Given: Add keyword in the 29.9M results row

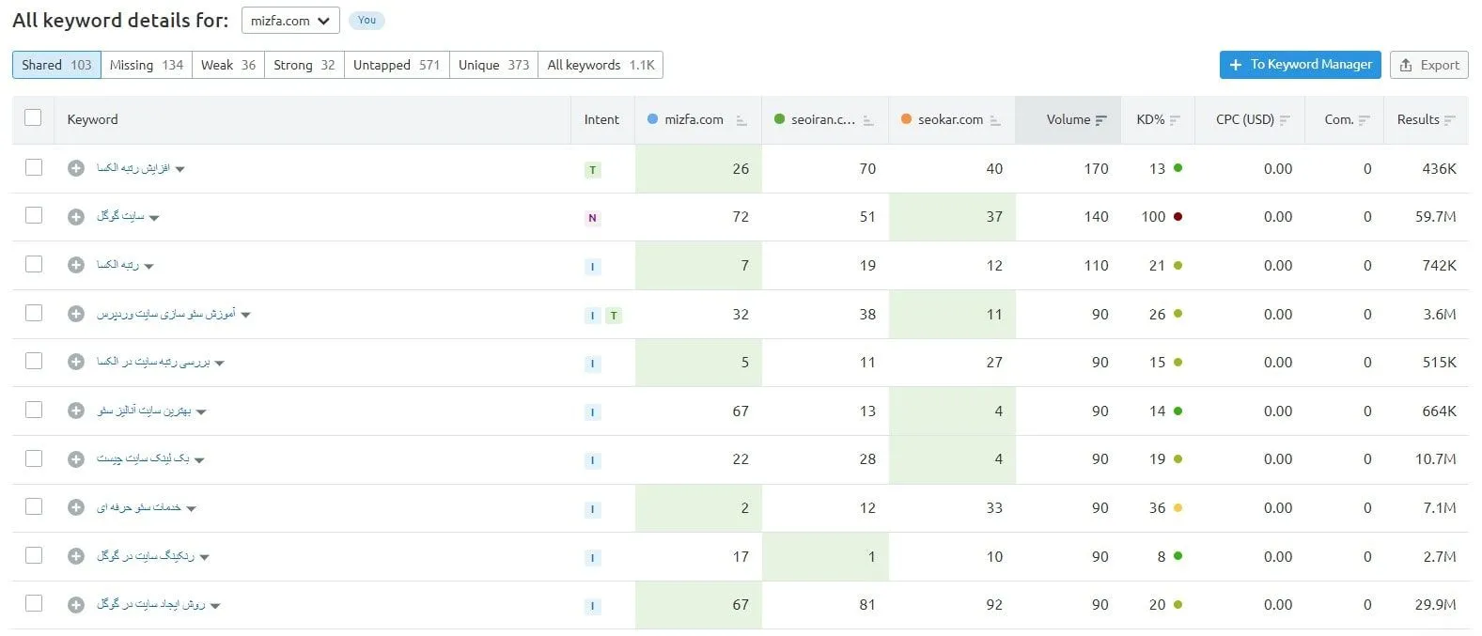Looking at the screenshot, I should pos(76,604).
